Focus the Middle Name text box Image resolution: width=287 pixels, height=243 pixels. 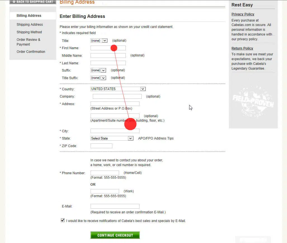point(108,56)
